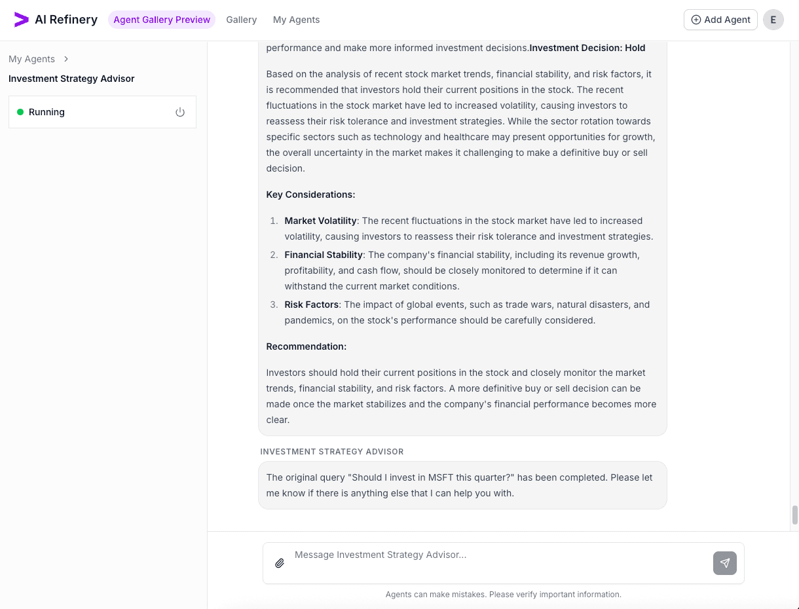Image resolution: width=799 pixels, height=609 pixels.
Task: Toggle the Investment Strategy Advisor running state
Action: tap(180, 112)
